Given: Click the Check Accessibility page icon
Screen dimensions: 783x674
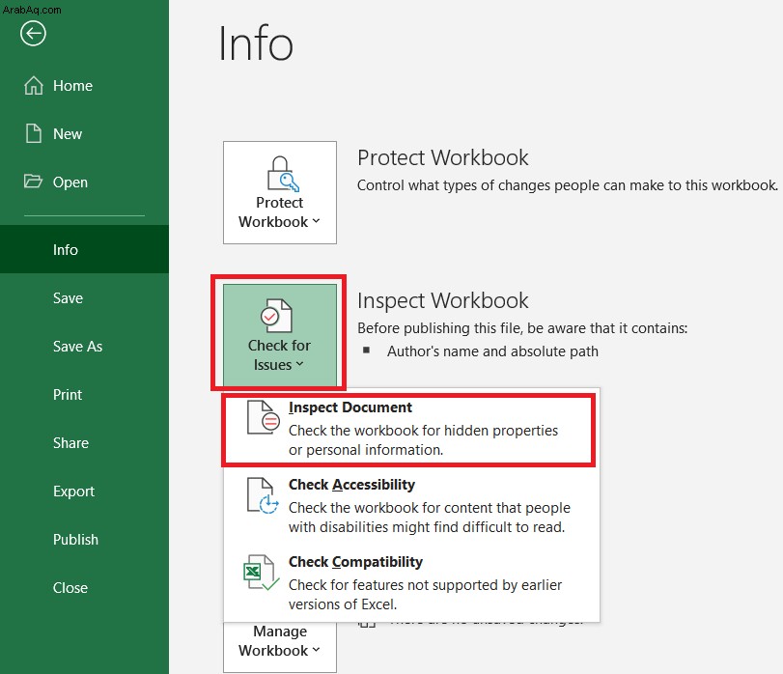Looking at the screenshot, I should 263,495.
